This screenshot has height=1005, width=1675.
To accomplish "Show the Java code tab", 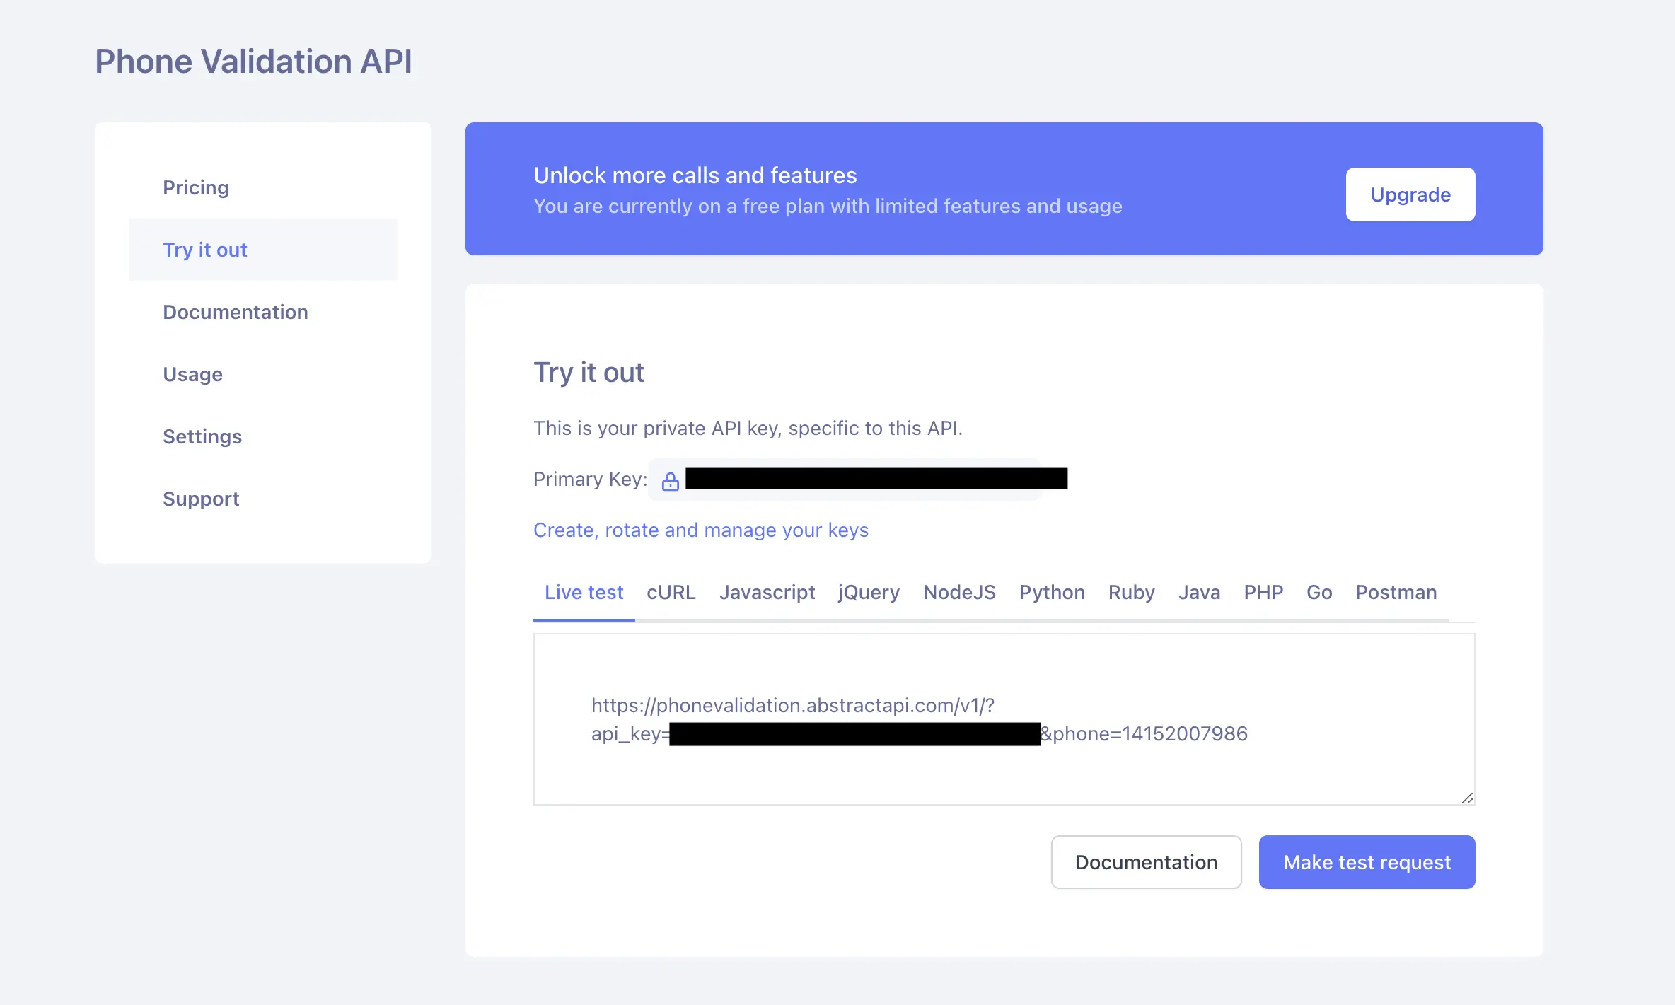I will (x=1199, y=592).
